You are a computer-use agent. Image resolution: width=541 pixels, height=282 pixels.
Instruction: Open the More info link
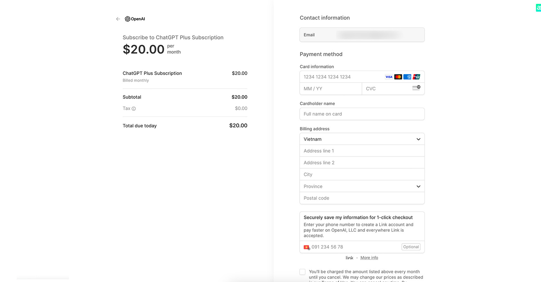pyautogui.click(x=369, y=258)
